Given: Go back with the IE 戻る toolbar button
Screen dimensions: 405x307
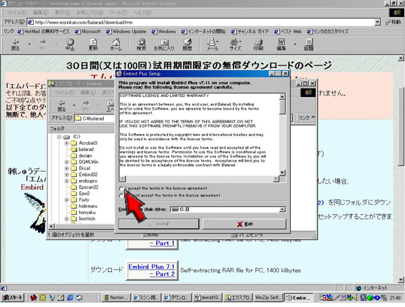Looking at the screenshot, I should pyautogui.click(x=16, y=44).
